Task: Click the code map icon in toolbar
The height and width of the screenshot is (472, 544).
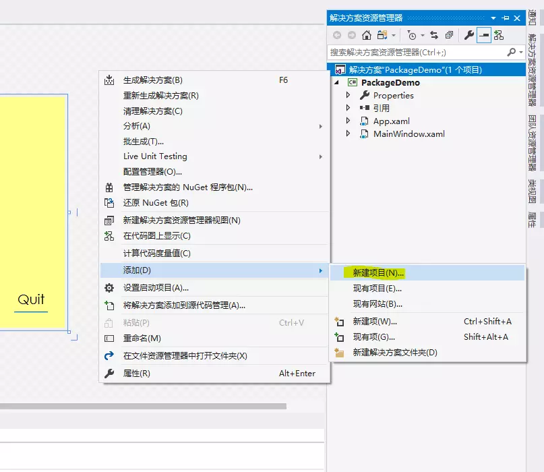Action: pos(499,35)
